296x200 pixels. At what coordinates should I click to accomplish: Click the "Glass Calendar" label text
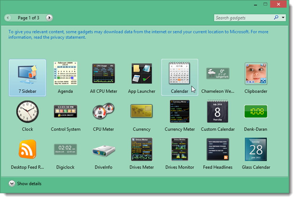click(256, 167)
